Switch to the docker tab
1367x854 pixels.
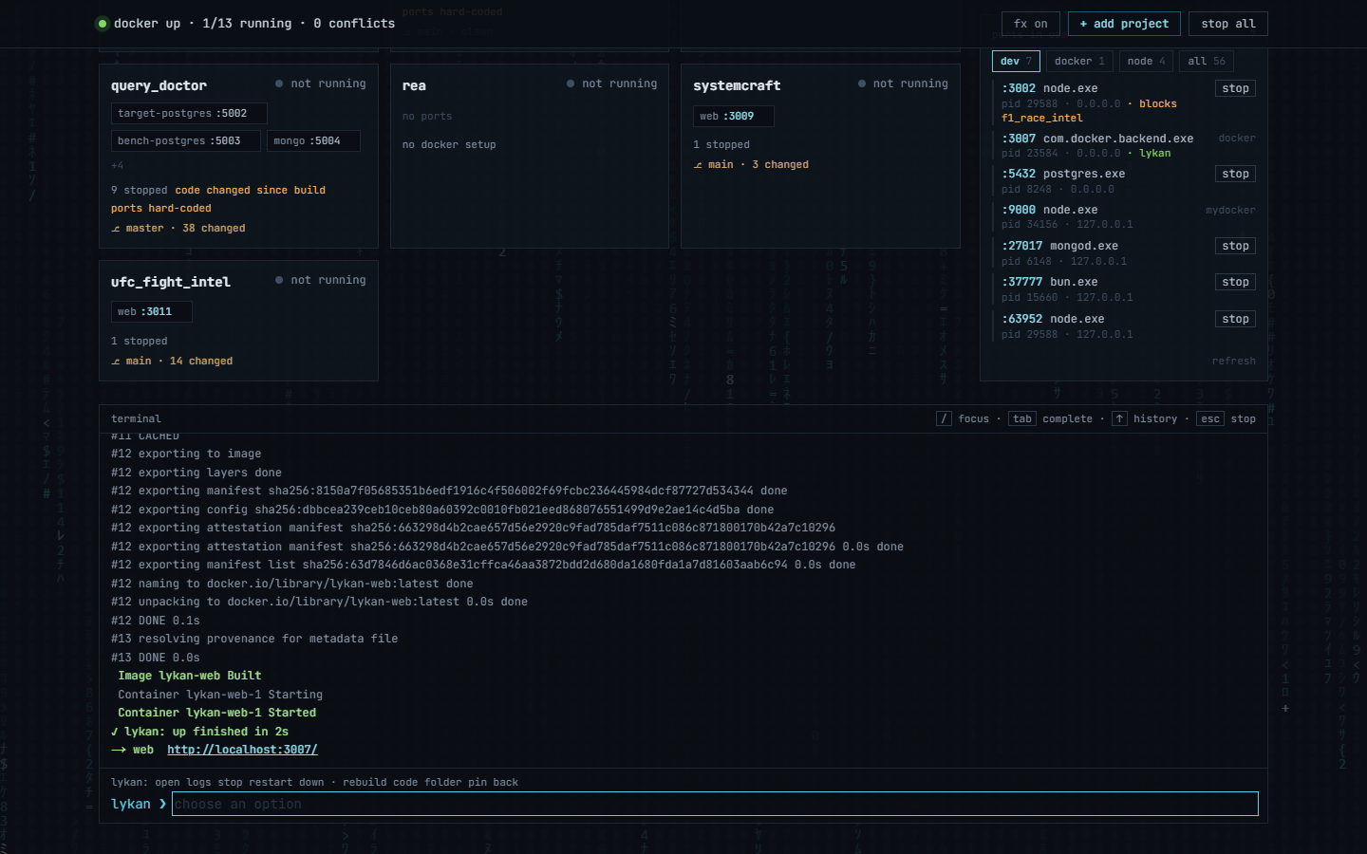(1079, 61)
